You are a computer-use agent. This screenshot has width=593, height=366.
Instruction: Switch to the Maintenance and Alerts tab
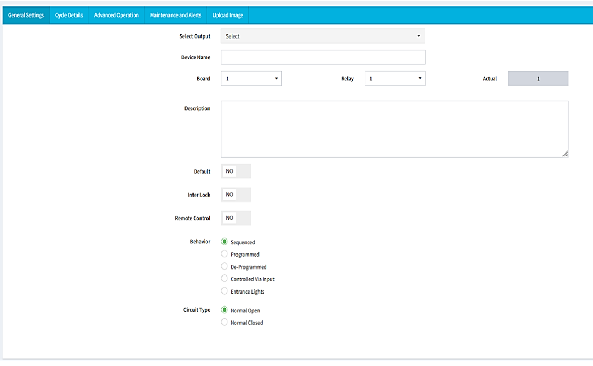pyautogui.click(x=175, y=15)
